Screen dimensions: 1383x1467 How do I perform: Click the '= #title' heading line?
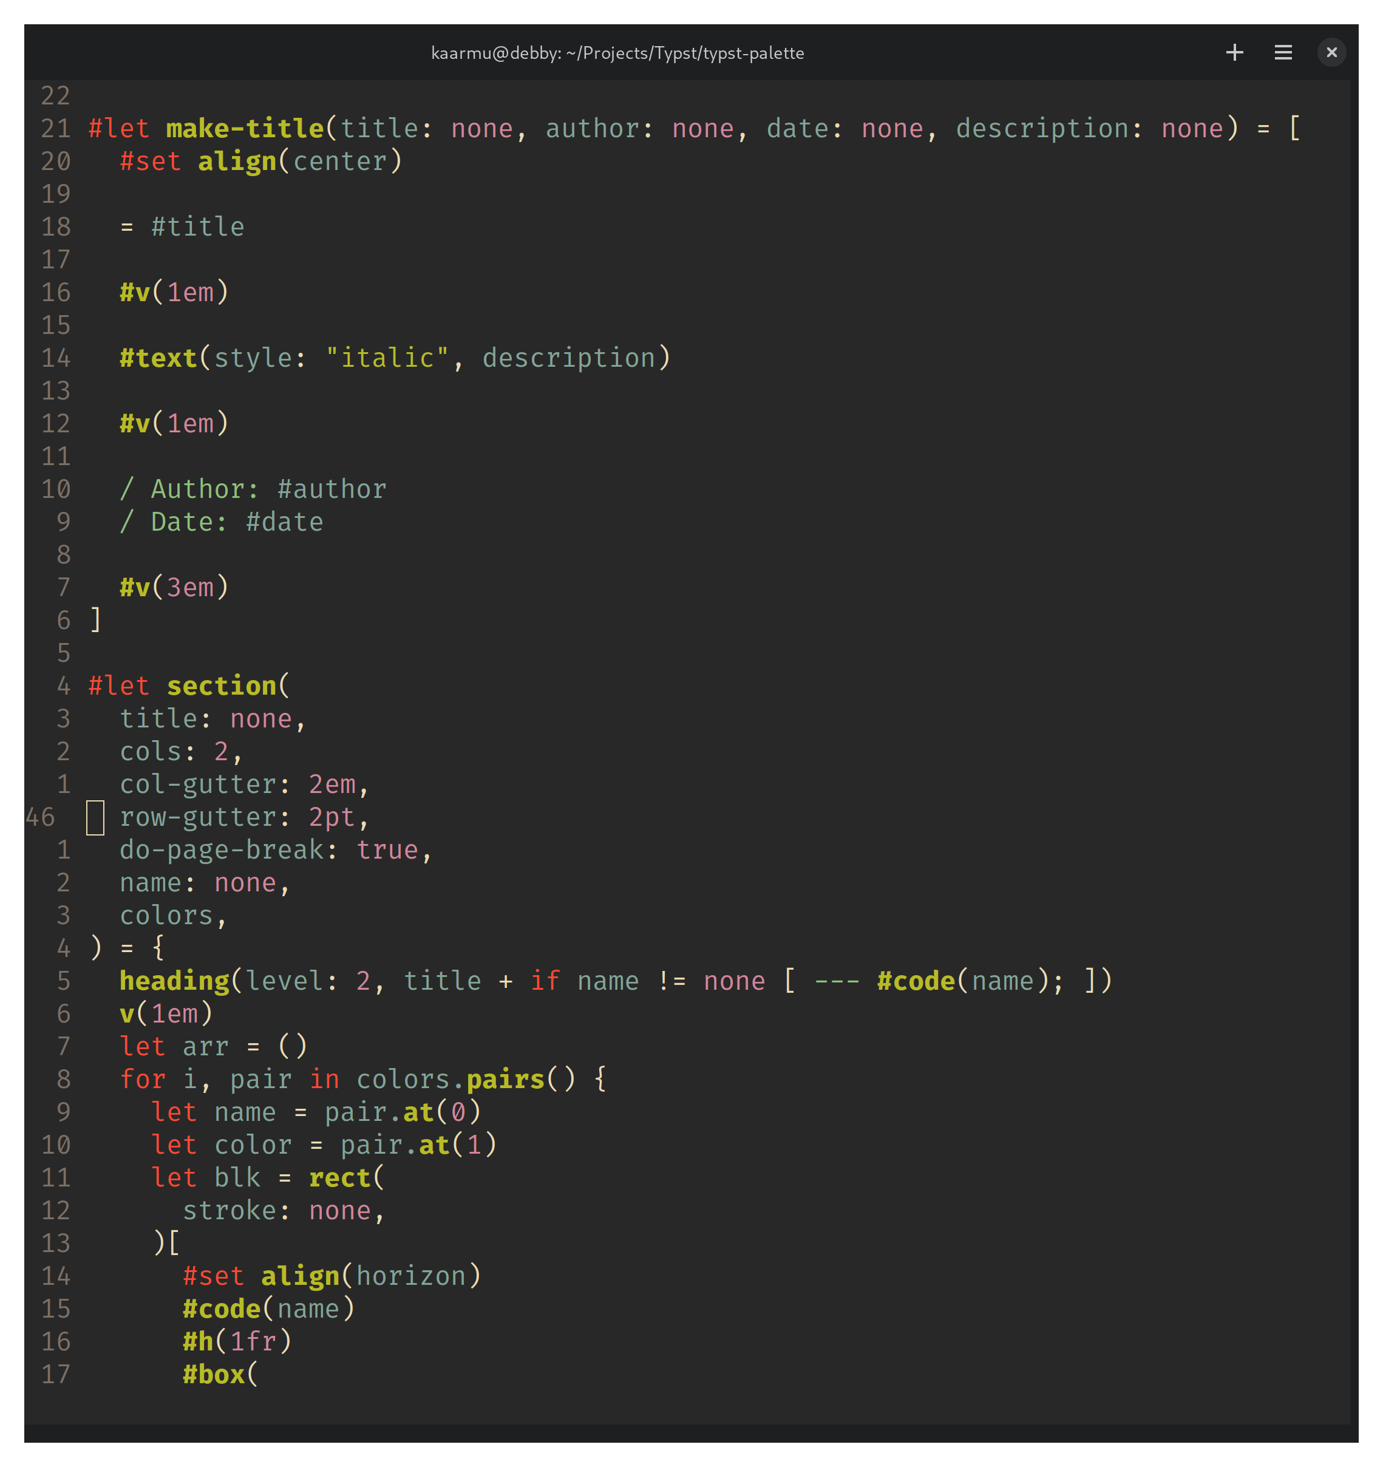pyautogui.click(x=182, y=226)
